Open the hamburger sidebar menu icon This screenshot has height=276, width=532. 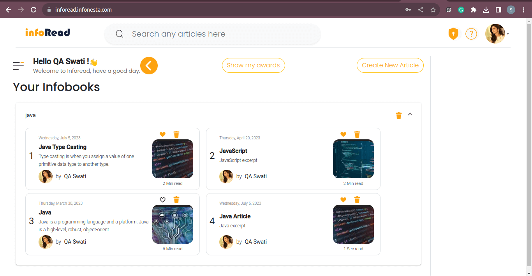pyautogui.click(x=18, y=66)
